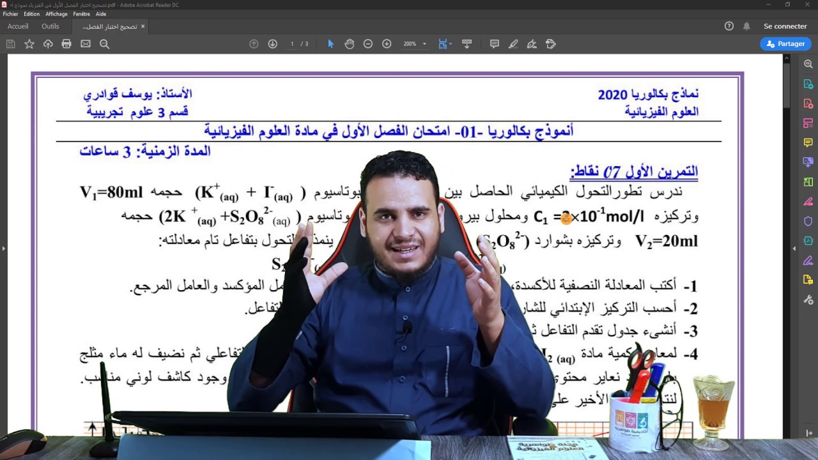Open Create PDF tool in sidebar

click(x=808, y=103)
